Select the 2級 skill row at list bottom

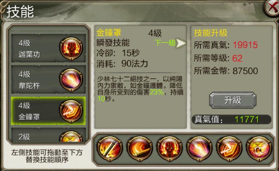pyautogui.click(x=48, y=135)
